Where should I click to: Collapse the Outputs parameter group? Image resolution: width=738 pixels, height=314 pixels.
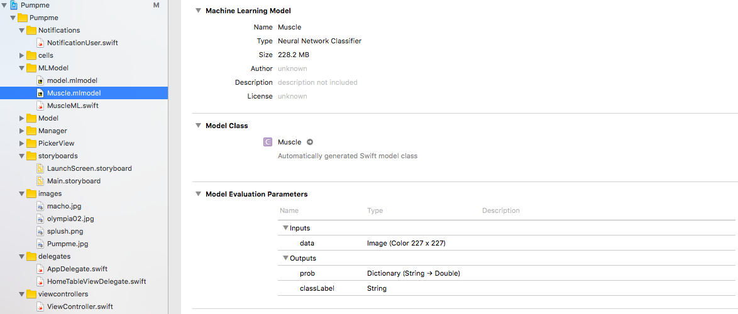click(285, 258)
